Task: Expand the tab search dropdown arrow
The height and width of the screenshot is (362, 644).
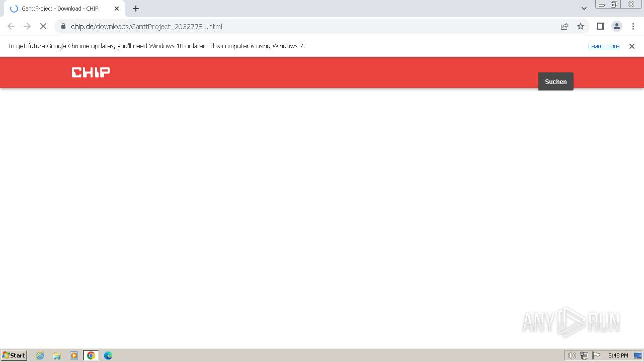Action: click(x=584, y=9)
